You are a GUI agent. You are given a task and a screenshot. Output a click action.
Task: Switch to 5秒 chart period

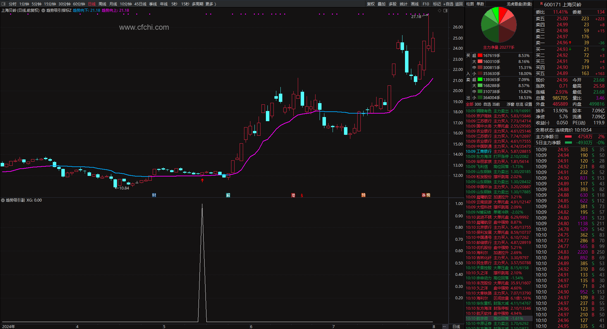[x=175, y=4]
